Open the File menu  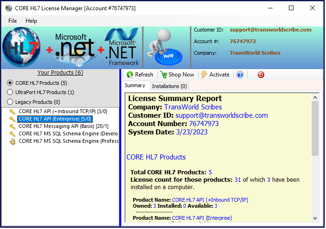coord(13,21)
